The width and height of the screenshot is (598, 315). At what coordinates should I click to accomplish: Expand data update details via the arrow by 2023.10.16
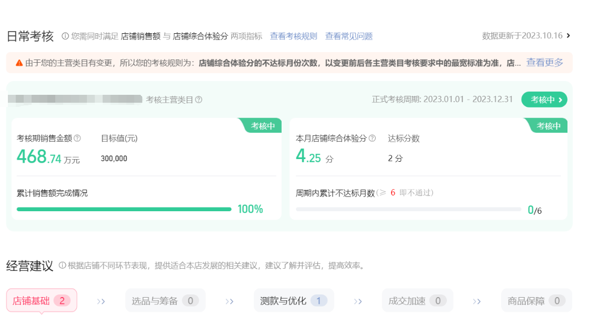click(x=568, y=36)
